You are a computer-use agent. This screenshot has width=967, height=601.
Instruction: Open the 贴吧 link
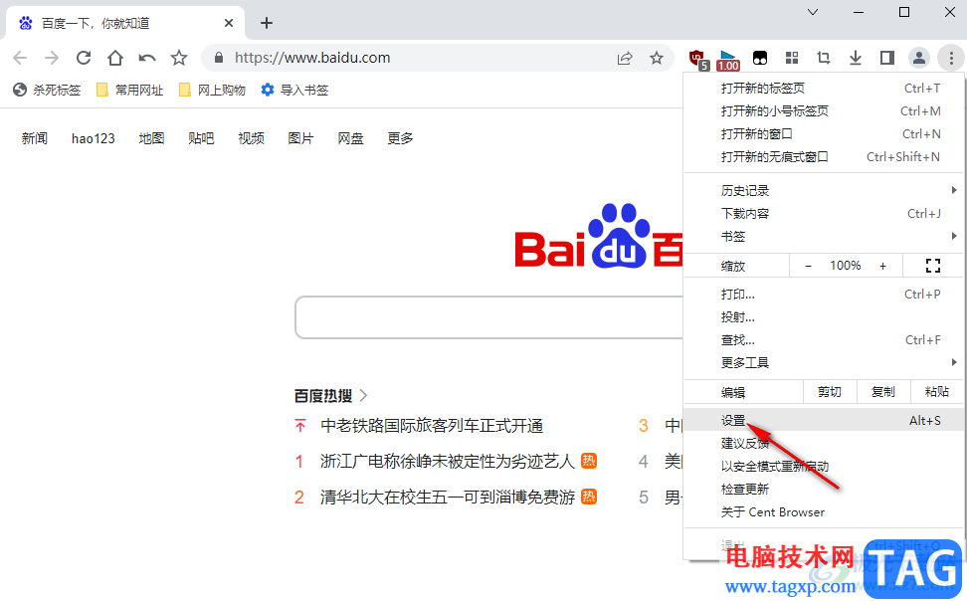(201, 138)
